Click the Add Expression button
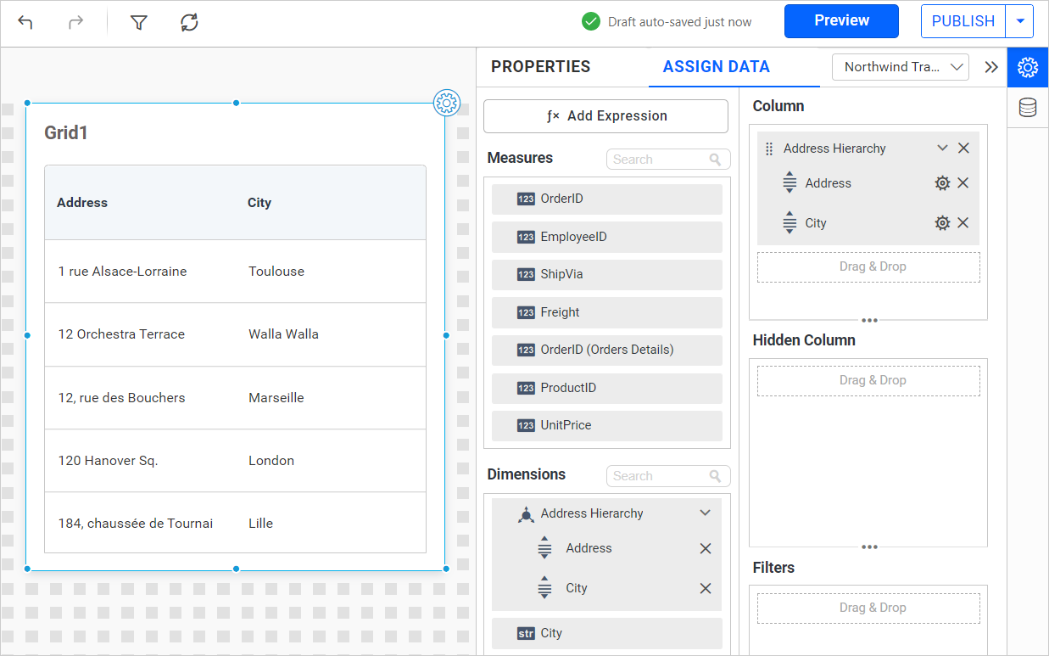 tap(605, 116)
